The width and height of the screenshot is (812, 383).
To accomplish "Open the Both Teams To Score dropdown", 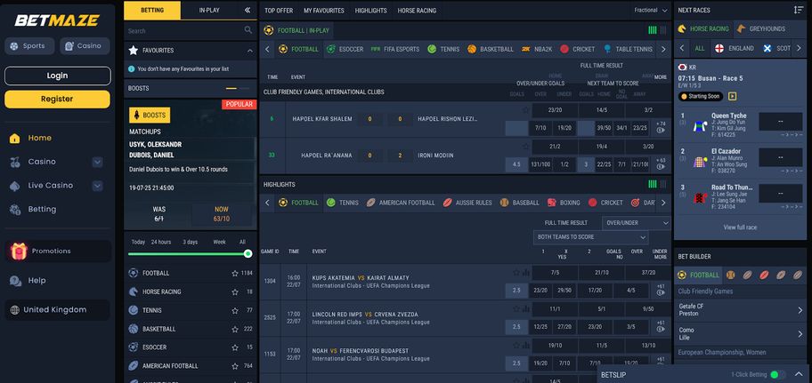I will point(591,237).
